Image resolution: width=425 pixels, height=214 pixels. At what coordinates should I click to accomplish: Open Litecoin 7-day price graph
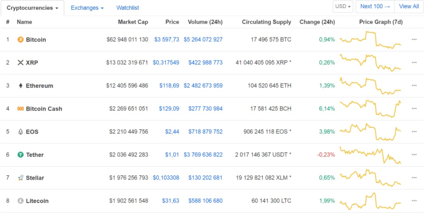[370, 201]
